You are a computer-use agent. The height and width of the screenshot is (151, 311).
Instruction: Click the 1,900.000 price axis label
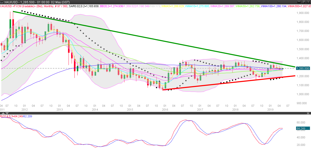click(x=303, y=13)
